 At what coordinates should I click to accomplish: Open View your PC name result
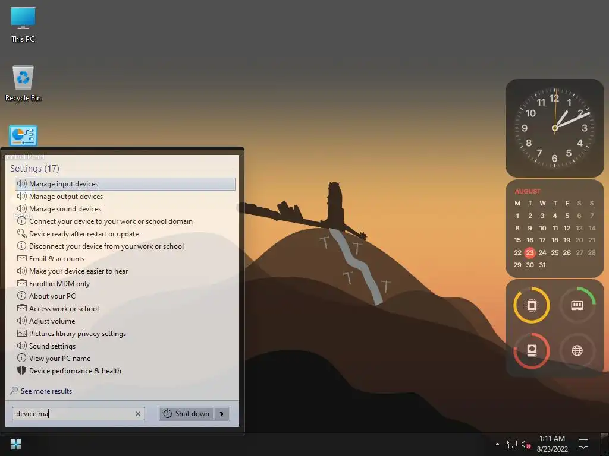[125, 358]
